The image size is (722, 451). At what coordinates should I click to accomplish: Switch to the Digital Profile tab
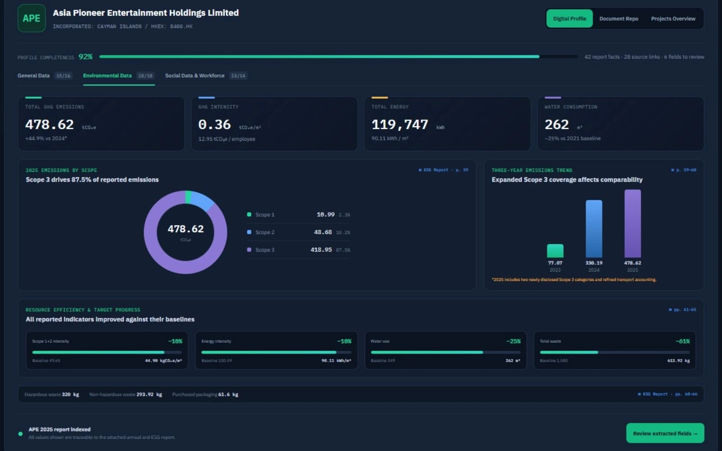569,18
